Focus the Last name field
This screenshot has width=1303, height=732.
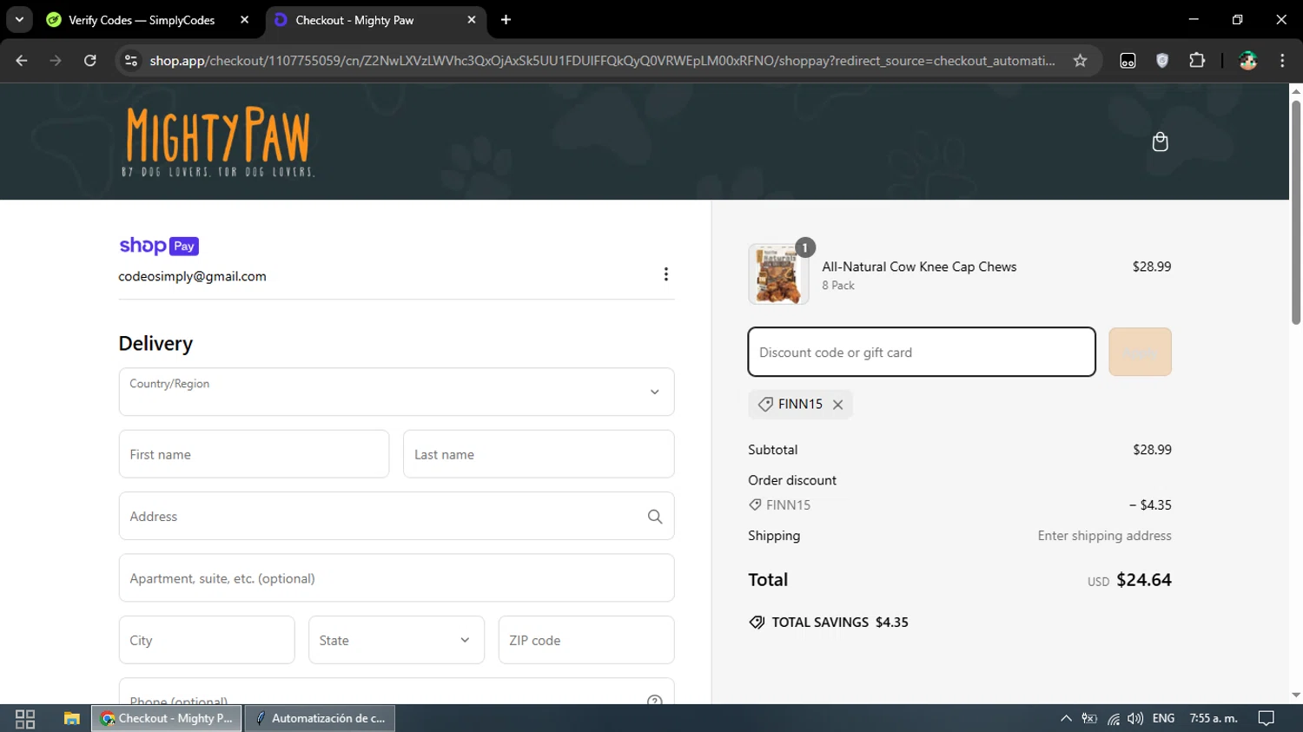pos(539,454)
